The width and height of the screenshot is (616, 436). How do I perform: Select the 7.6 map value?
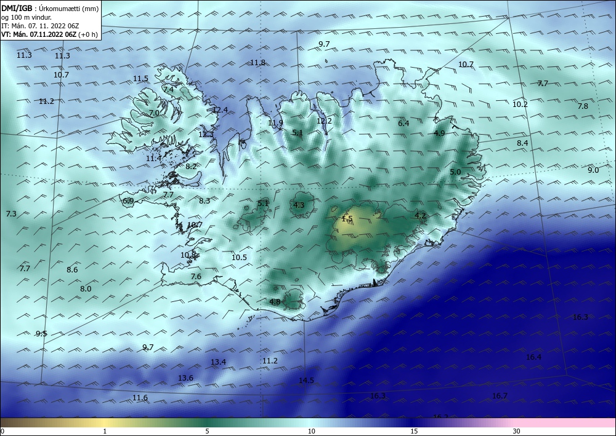196,277
